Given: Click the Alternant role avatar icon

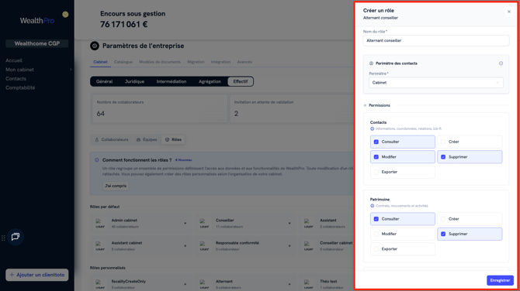Looking at the screenshot, I should 204,284.
